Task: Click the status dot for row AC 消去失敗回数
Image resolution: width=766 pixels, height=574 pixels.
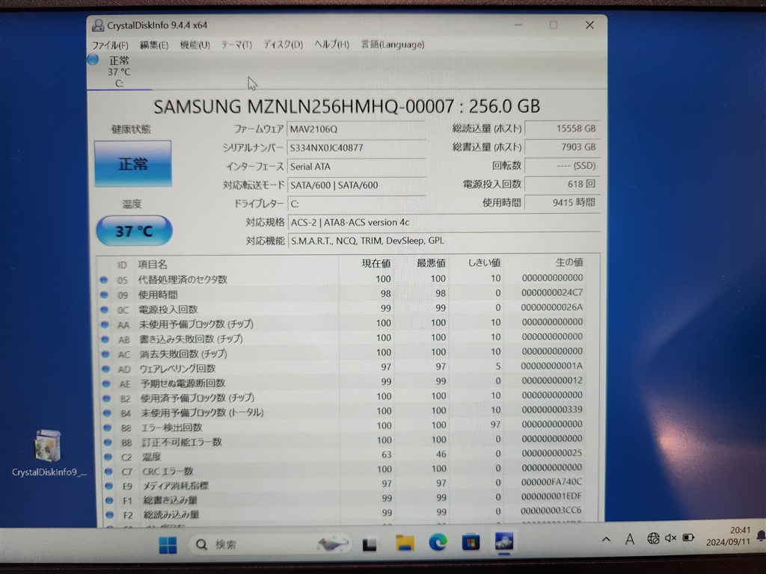Action: coord(105,354)
